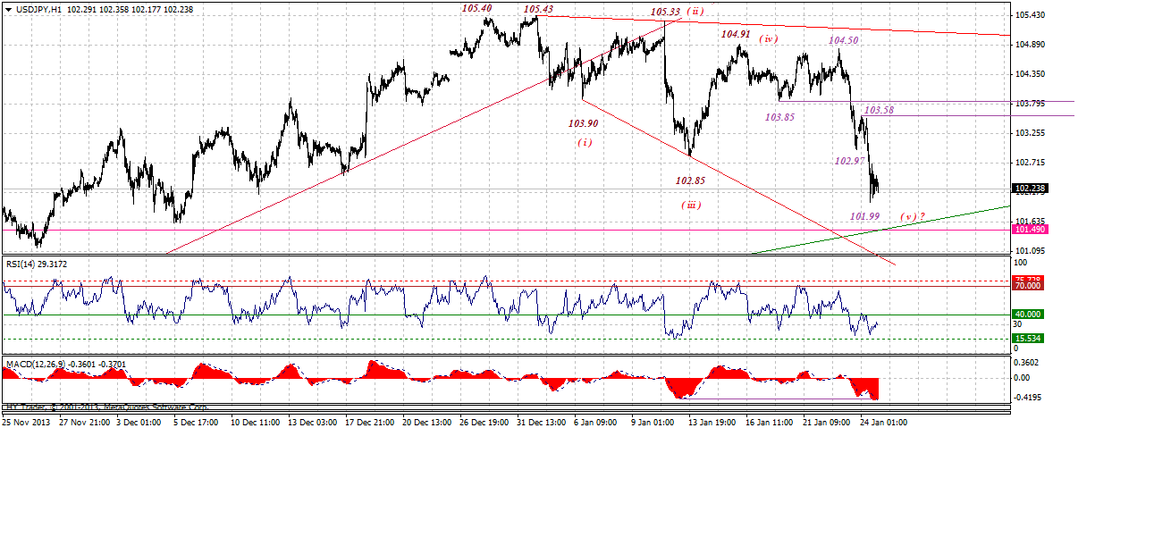
Task: Click the -0.4195 MACD scale value
Action: click(x=1028, y=398)
